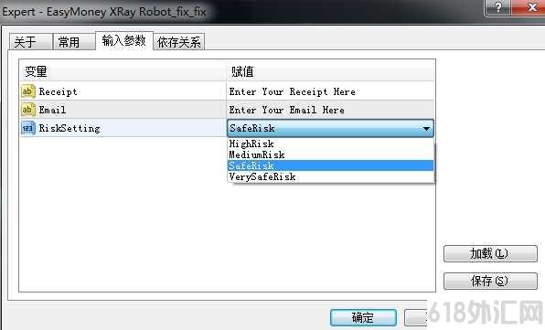Choose HighRisk from the dropdown list
Image resolution: width=545 pixels, height=330 pixels.
[x=330, y=144]
